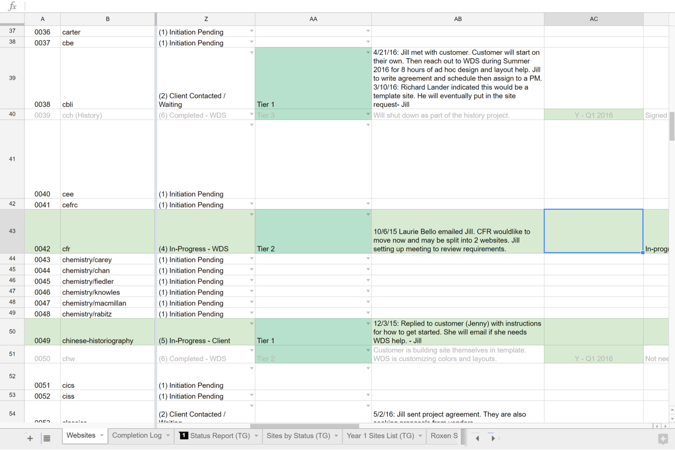Select cell 'chemistry/macmillan'
Viewport: 675px width, 450px height.
pyautogui.click(x=107, y=302)
